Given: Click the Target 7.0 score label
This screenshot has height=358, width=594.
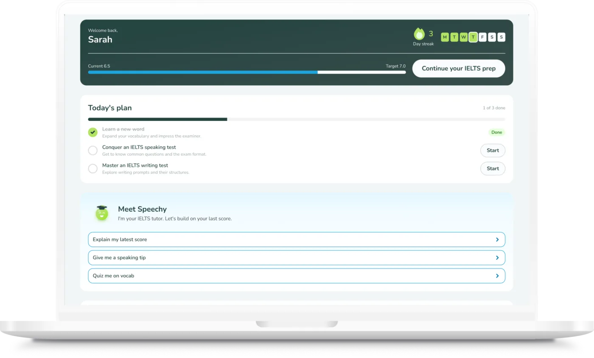Looking at the screenshot, I should (395, 66).
